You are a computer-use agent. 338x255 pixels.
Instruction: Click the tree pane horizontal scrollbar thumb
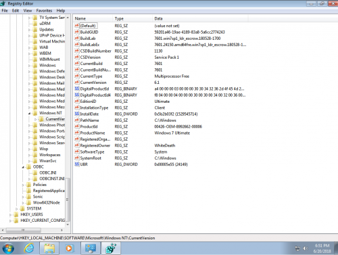coord(24,230)
